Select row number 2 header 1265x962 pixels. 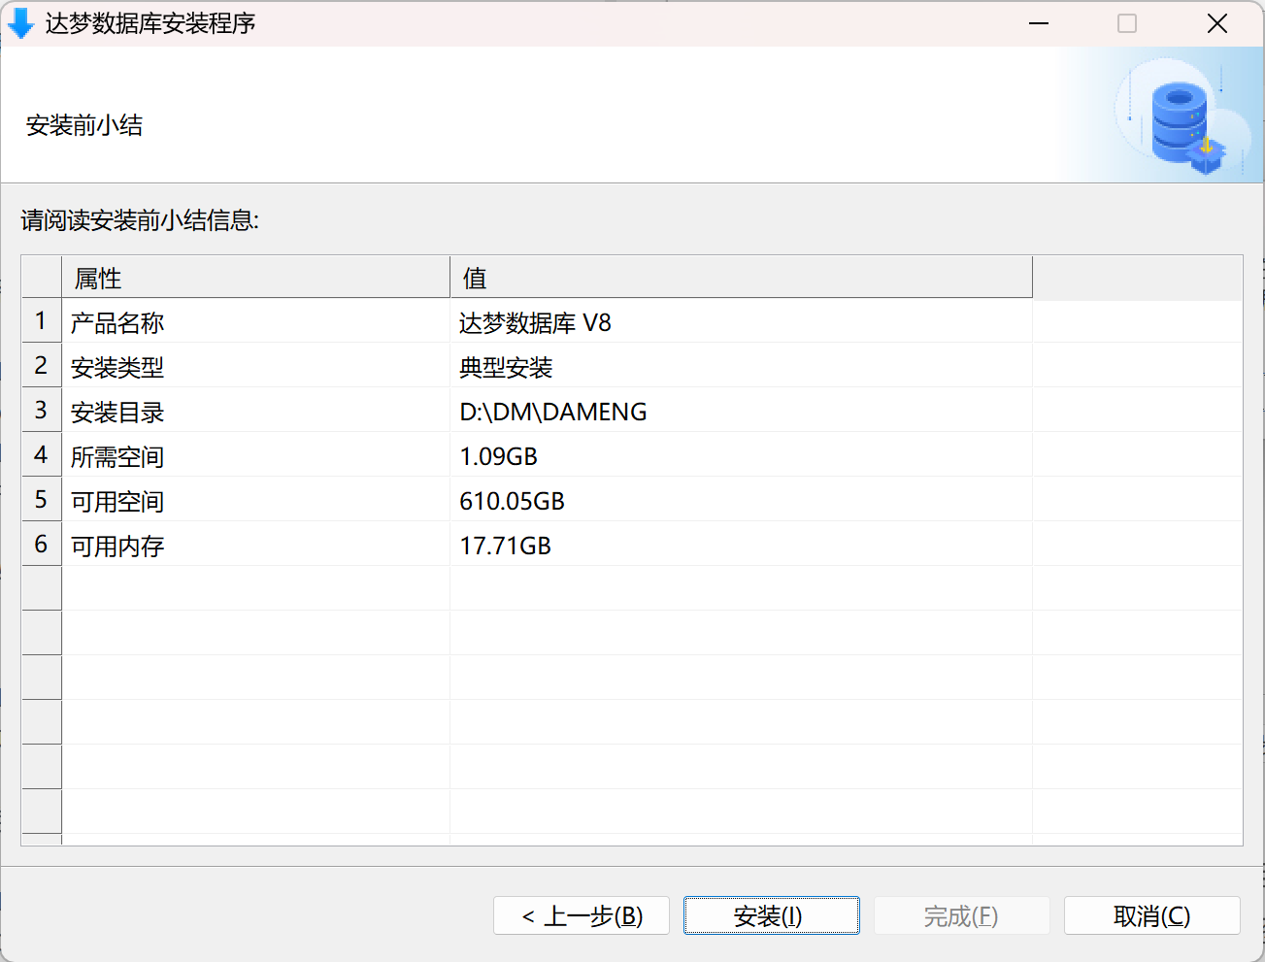42,365
